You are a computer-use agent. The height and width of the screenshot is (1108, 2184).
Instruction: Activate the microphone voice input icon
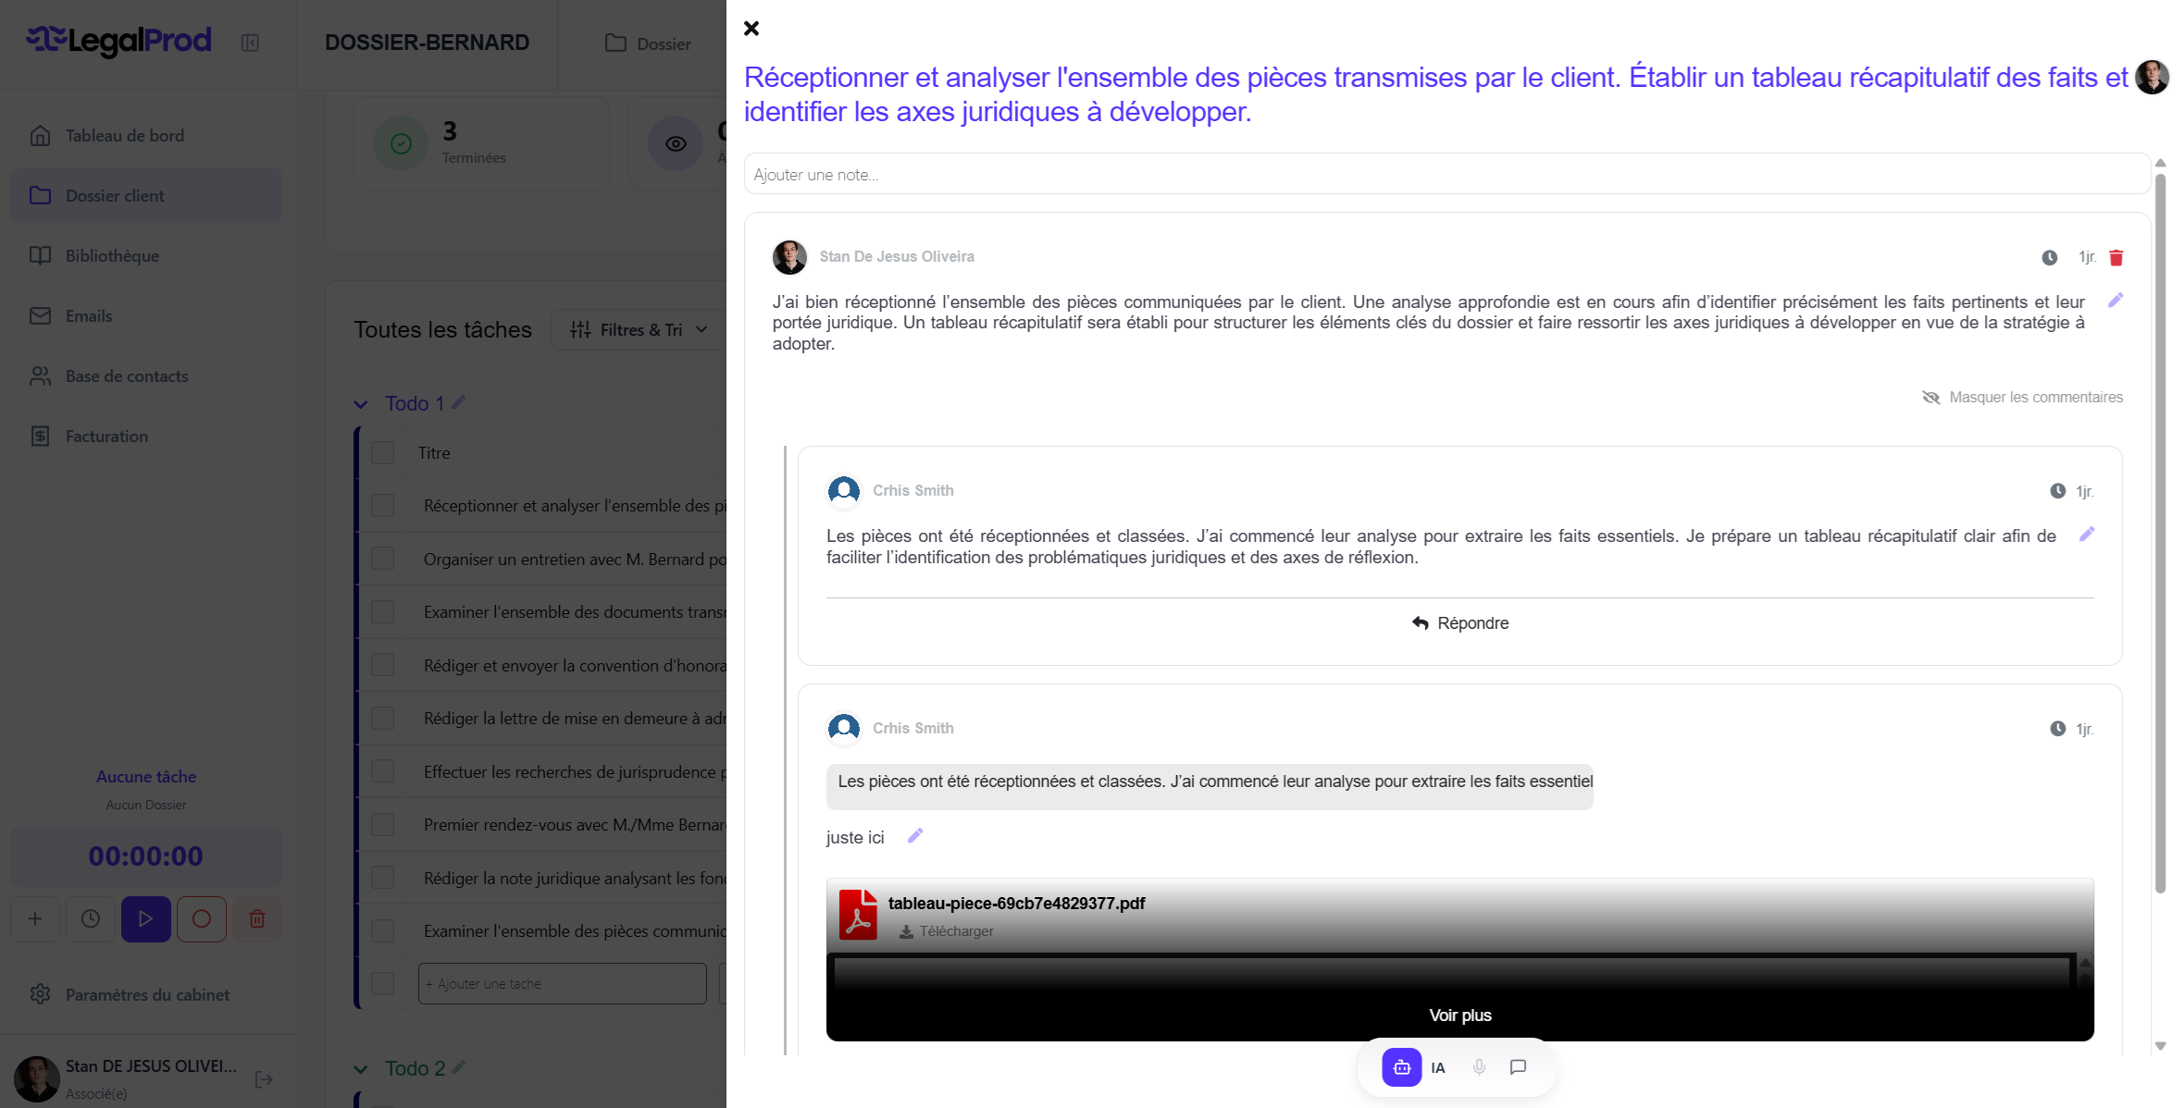[1479, 1066]
